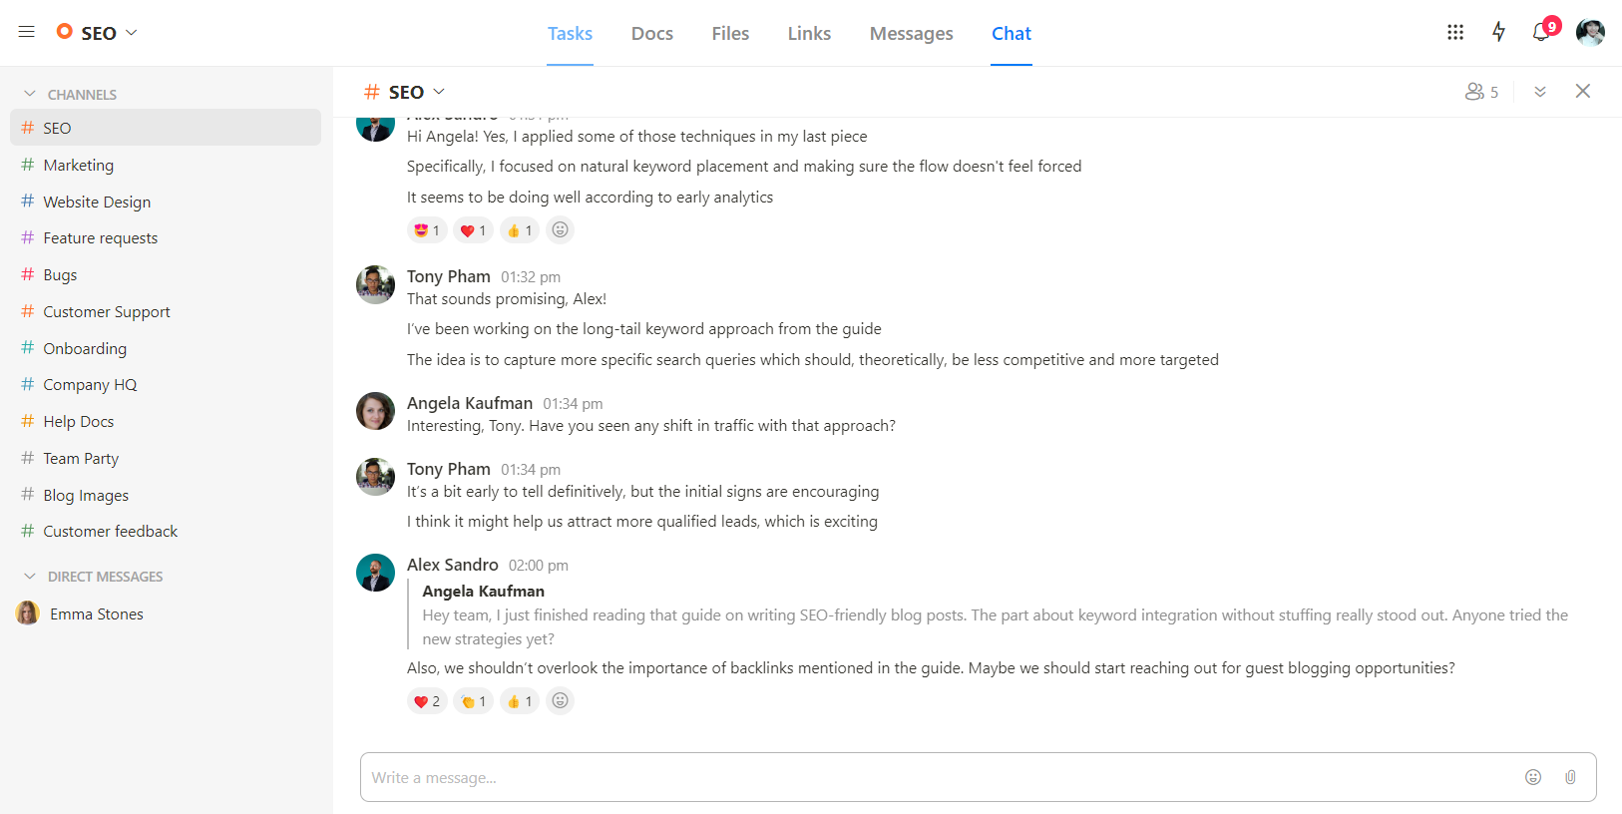Toggle heart reaction with count 1
The width and height of the screenshot is (1622, 814).
click(x=474, y=230)
